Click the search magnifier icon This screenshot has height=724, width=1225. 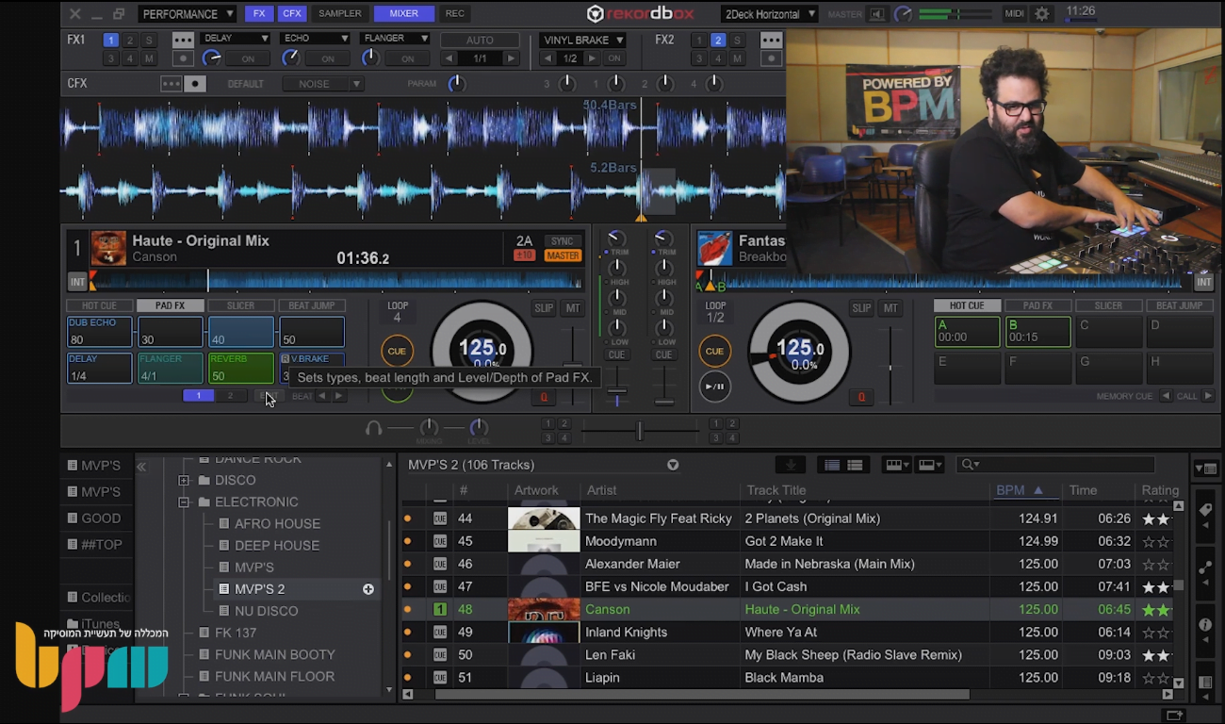point(967,465)
